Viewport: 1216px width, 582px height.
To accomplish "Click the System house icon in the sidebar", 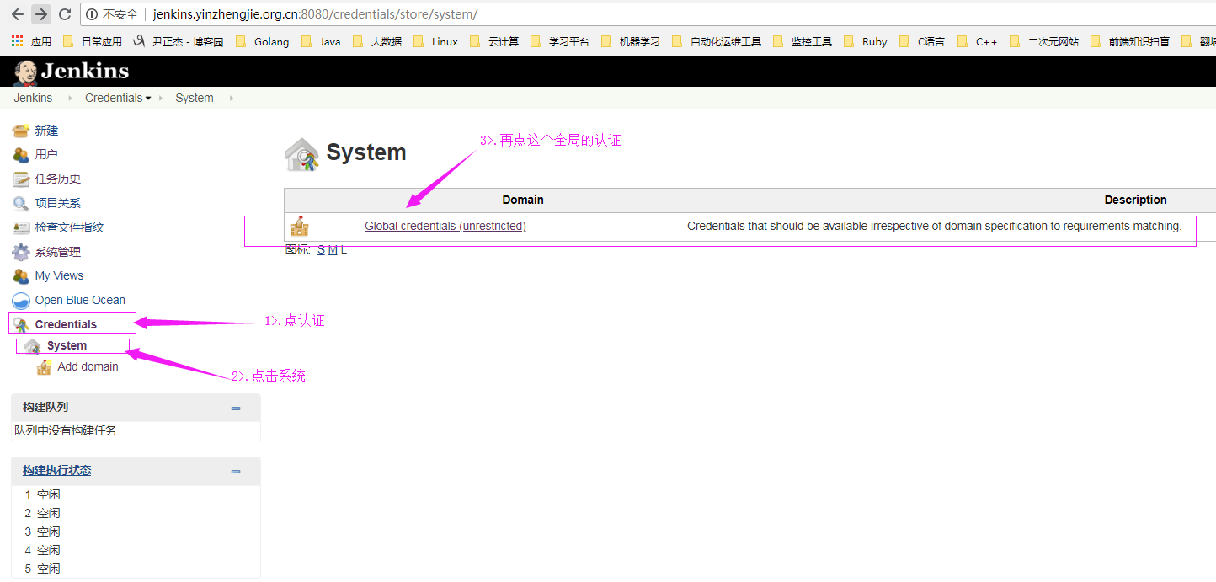I will tap(32, 346).
